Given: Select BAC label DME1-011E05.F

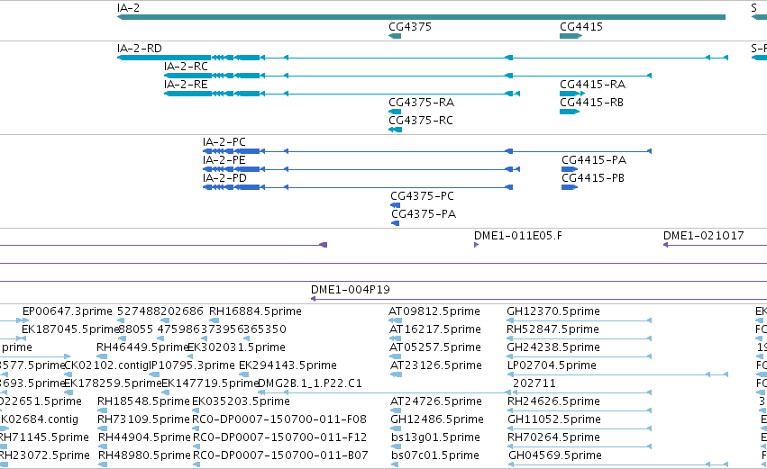Looking at the screenshot, I should point(518,236).
